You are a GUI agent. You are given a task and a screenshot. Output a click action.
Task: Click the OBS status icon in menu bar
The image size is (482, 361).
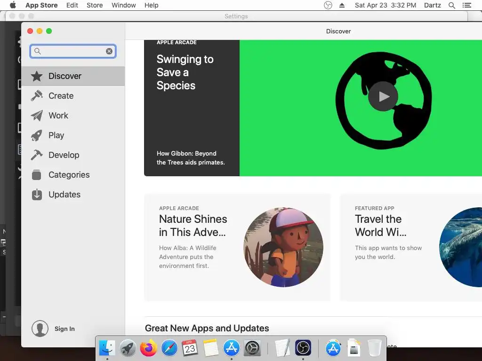[328, 5]
